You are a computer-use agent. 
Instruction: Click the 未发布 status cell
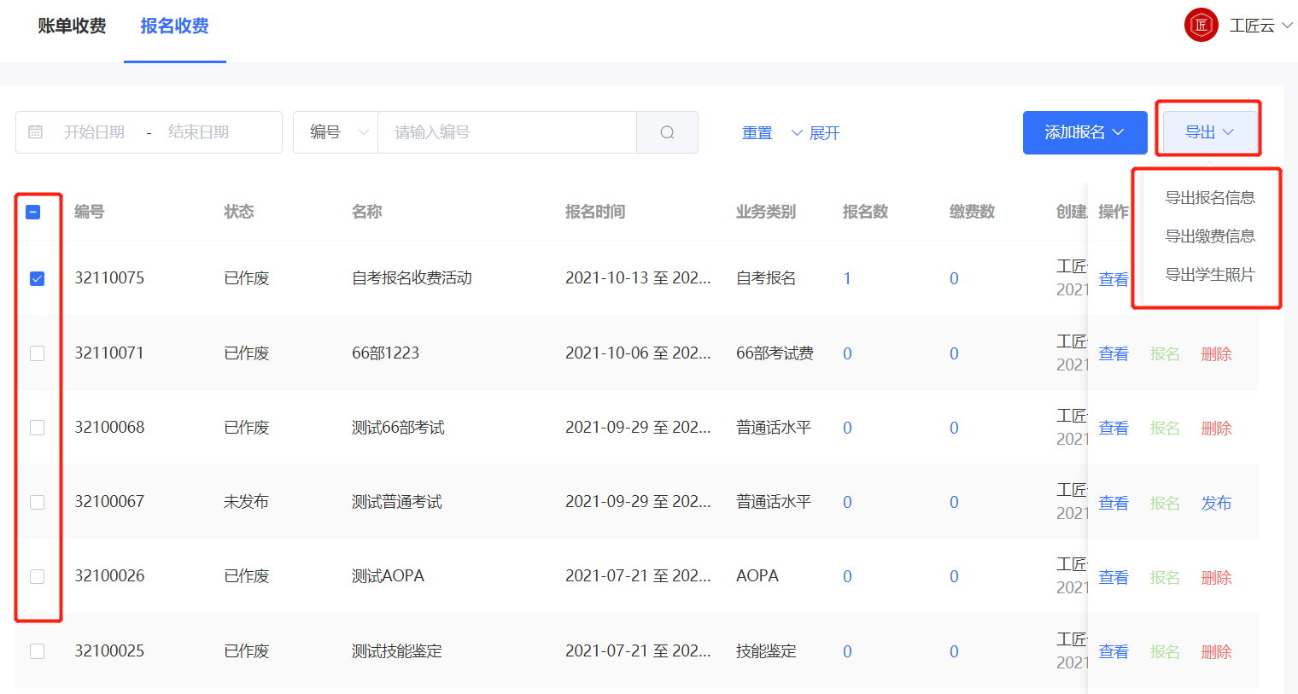click(x=246, y=502)
